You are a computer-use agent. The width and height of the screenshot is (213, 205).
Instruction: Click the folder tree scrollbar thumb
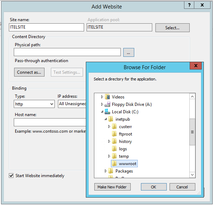pyautogui.click(x=192, y=132)
